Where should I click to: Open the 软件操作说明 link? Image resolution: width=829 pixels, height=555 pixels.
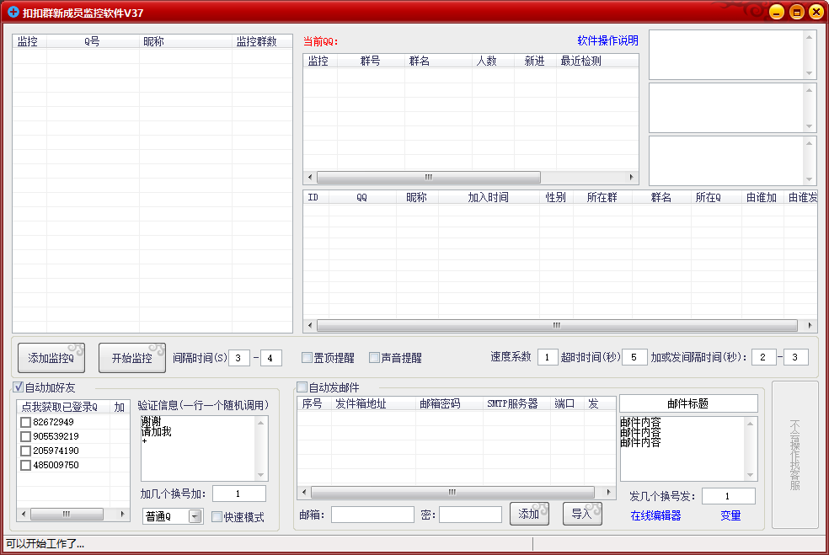[x=607, y=40]
